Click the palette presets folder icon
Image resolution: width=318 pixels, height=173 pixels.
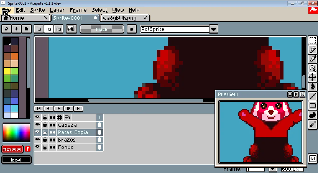click(26, 29)
